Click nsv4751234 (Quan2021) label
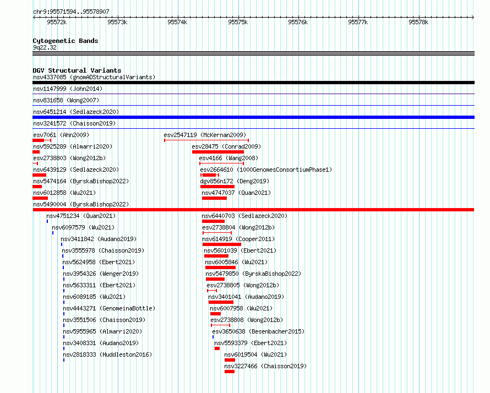Image resolution: width=490 pixels, height=393 pixels. [x=81, y=216]
